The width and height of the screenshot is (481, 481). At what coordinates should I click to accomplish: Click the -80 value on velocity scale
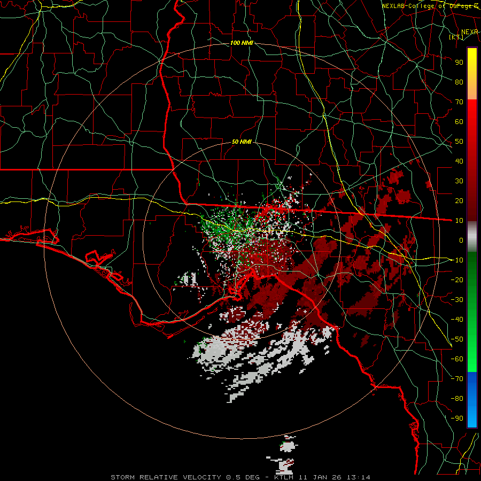457,399
